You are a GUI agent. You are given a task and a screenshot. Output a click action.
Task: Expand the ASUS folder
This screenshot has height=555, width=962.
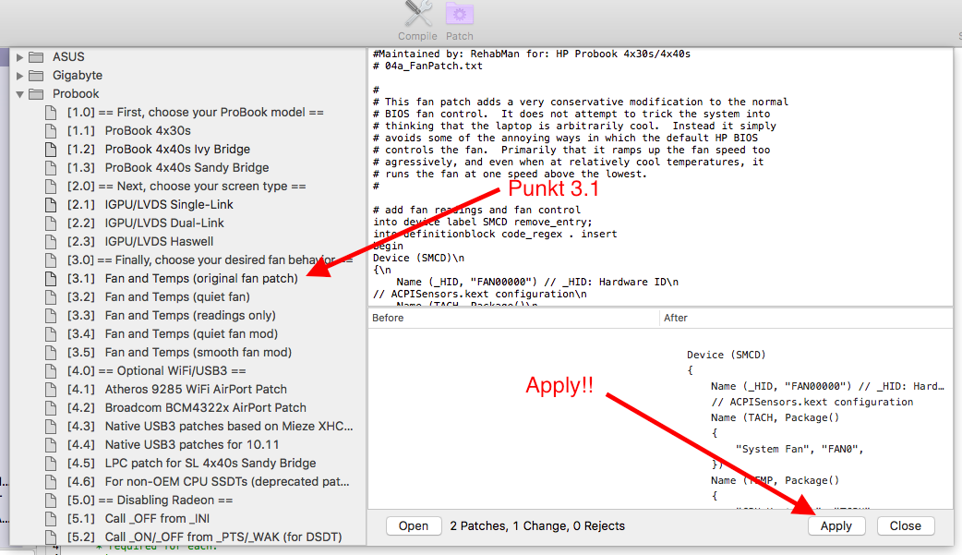click(19, 57)
